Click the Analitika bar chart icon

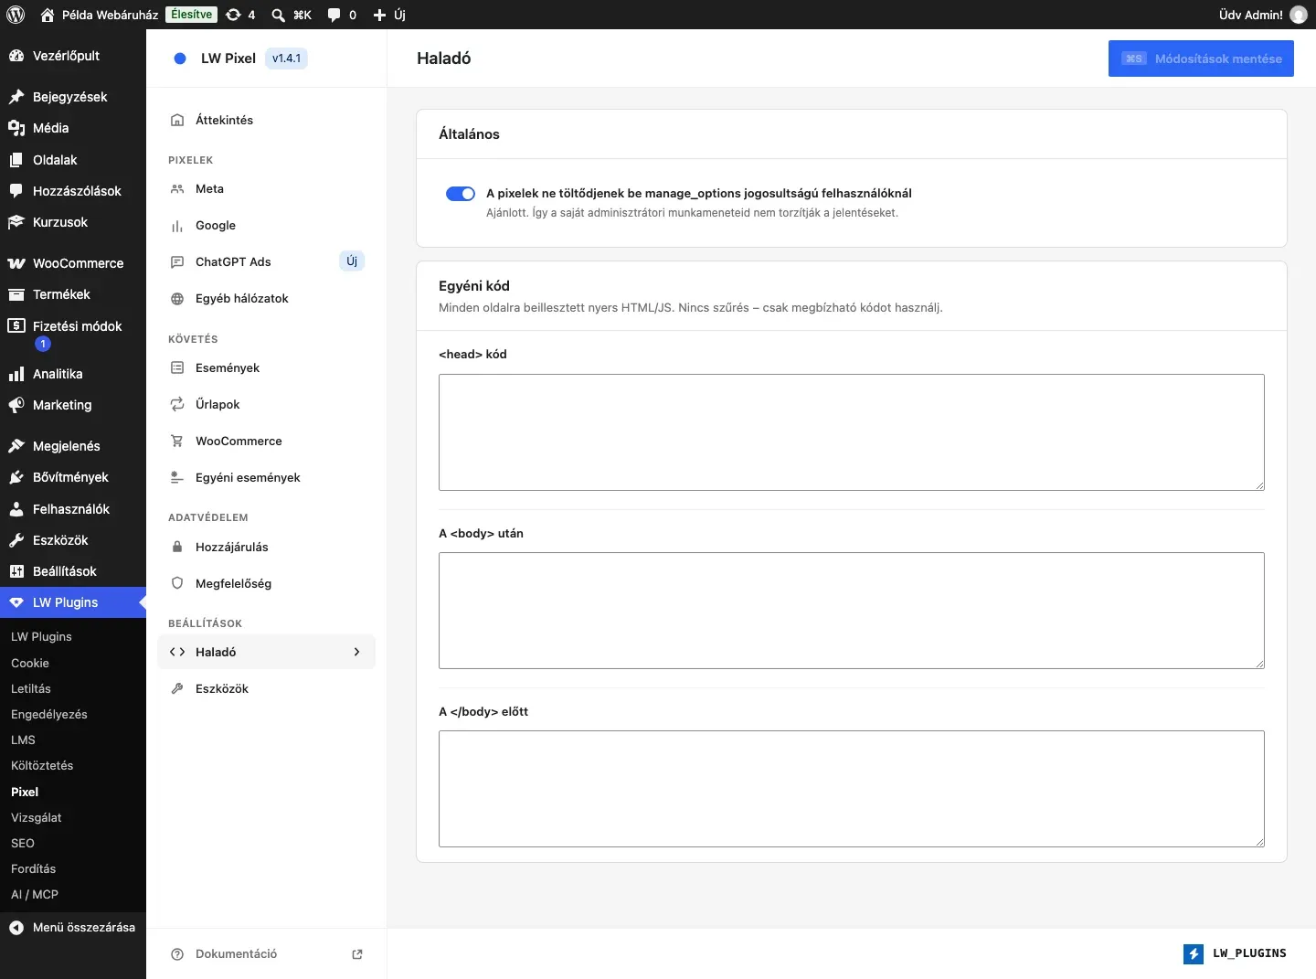(16, 374)
